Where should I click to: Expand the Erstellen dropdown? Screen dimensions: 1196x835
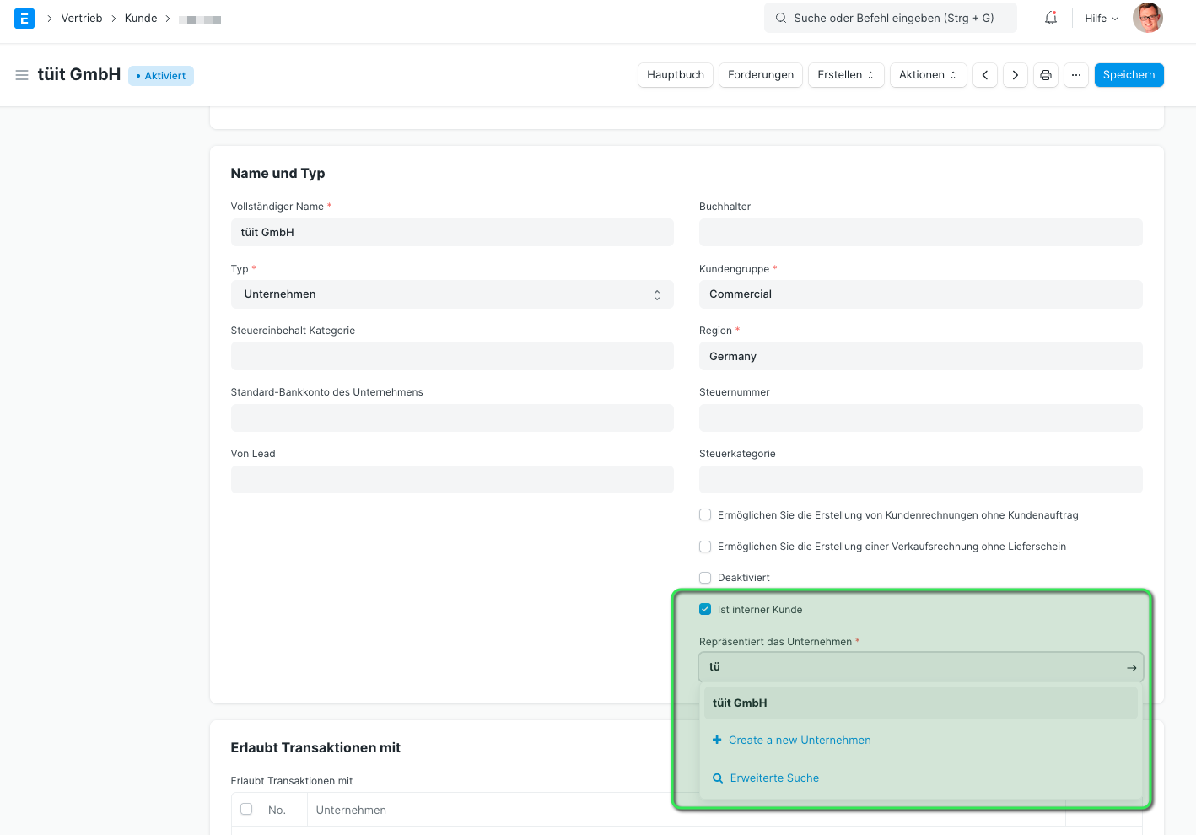click(846, 75)
